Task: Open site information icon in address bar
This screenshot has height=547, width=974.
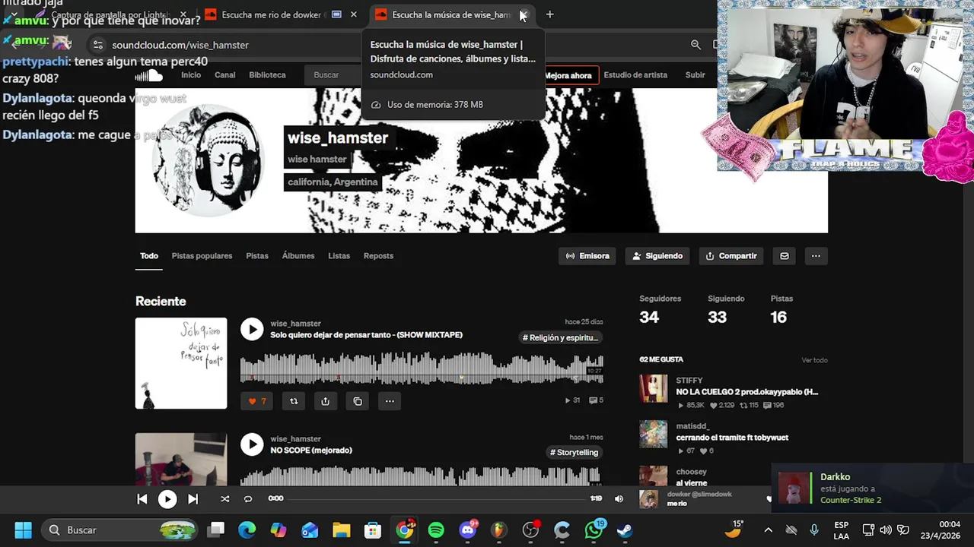Action: point(97,45)
